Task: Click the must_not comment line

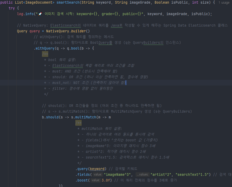Action: (85, 83)
